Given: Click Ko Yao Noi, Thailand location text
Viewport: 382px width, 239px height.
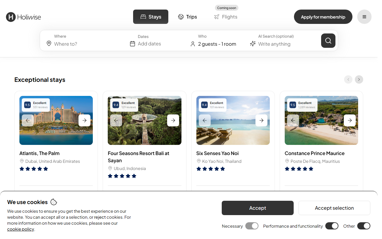Looking at the screenshot, I should pyautogui.click(x=222, y=161).
